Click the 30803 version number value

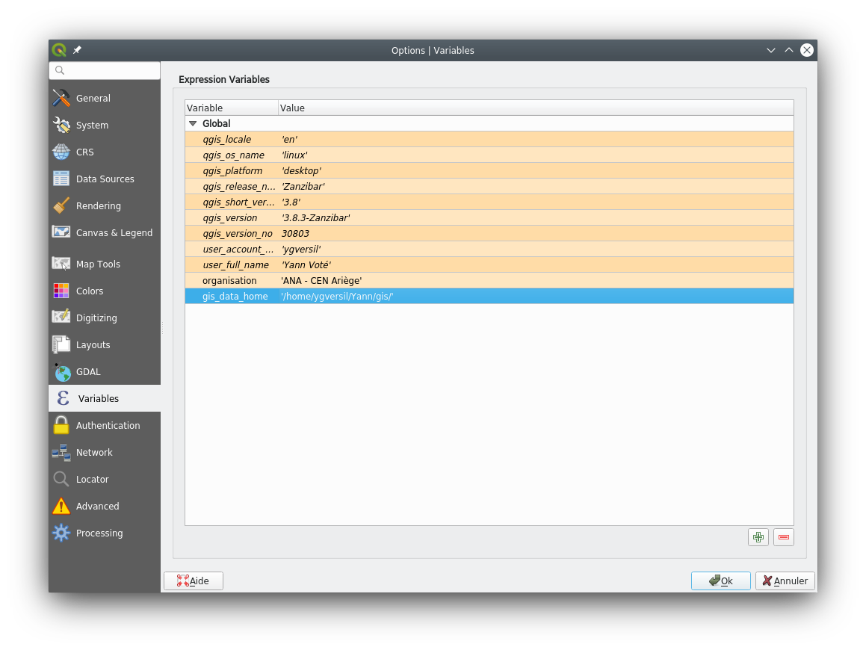point(295,234)
